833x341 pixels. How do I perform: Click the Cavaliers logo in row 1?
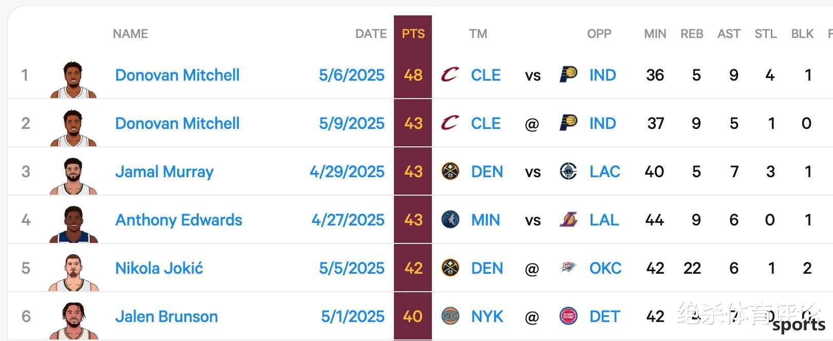pyautogui.click(x=450, y=75)
